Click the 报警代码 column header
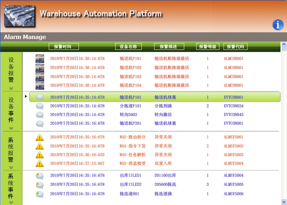The height and width of the screenshot is (205, 287). (236, 47)
